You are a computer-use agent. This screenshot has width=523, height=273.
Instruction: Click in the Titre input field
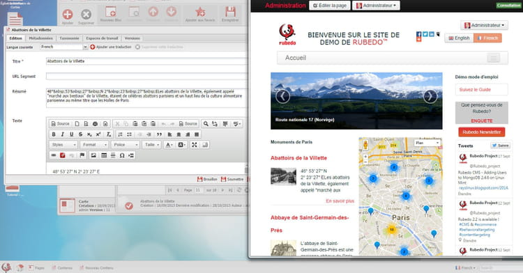[146, 61]
